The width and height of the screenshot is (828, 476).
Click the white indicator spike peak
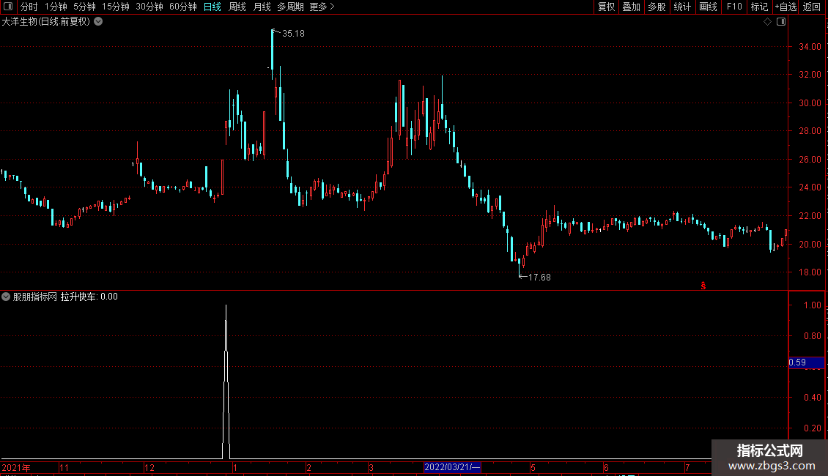[x=226, y=306]
